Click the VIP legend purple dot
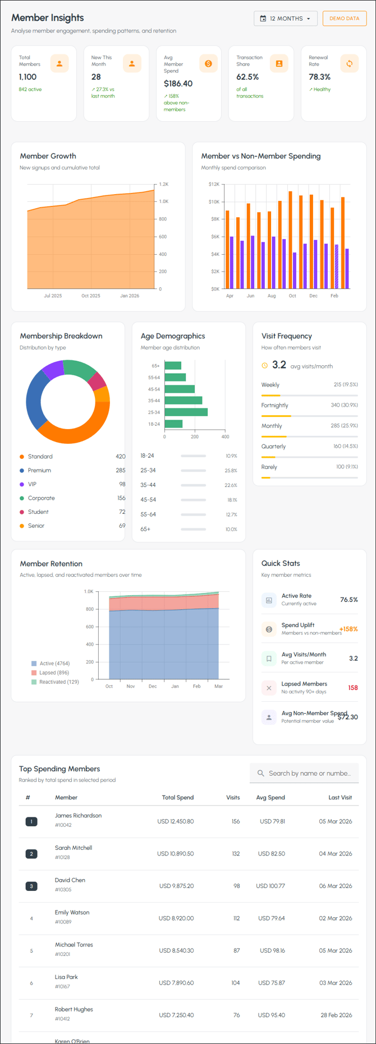This screenshot has height=1044, width=376. click(x=22, y=484)
